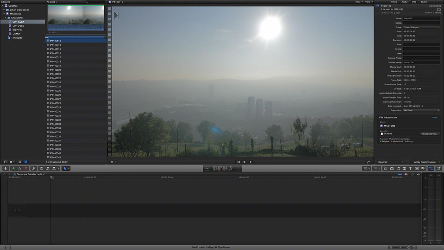Switch to the Share inspector tab
The image size is (444, 250).
(x=424, y=2)
